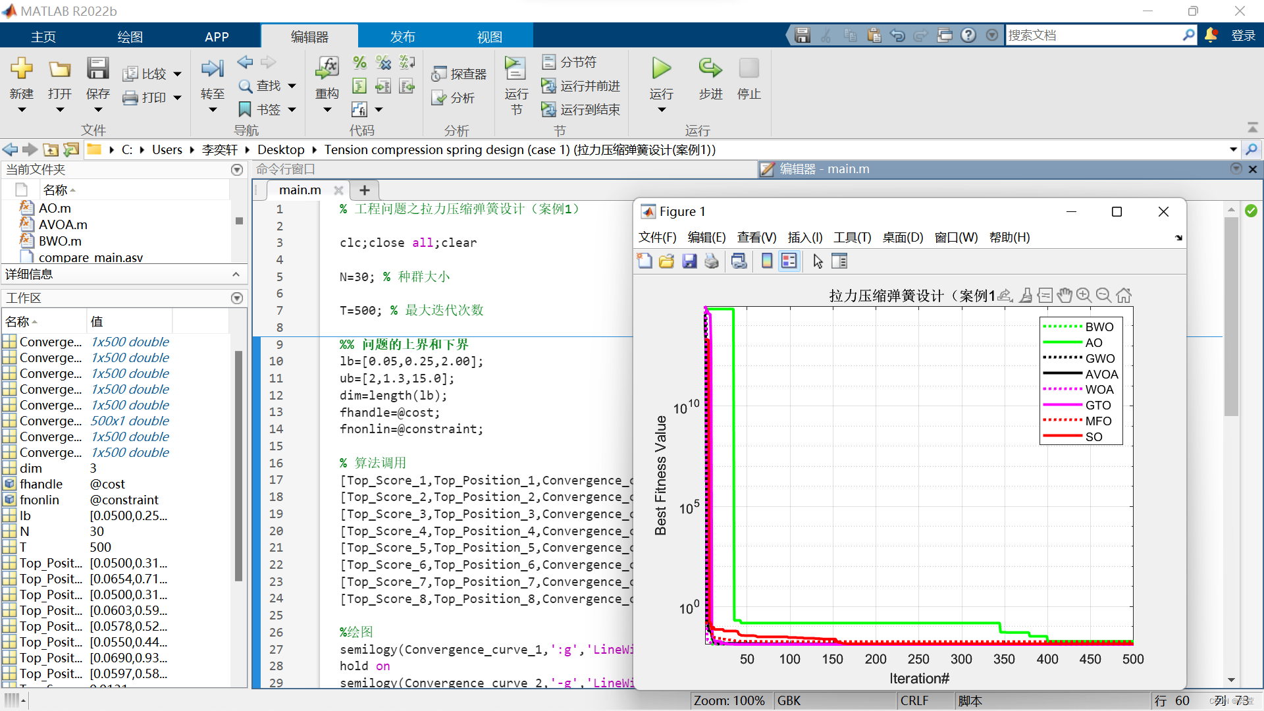This screenshot has height=711, width=1264.
Task: Switch to the APP ribbon tab
Action: tap(217, 36)
